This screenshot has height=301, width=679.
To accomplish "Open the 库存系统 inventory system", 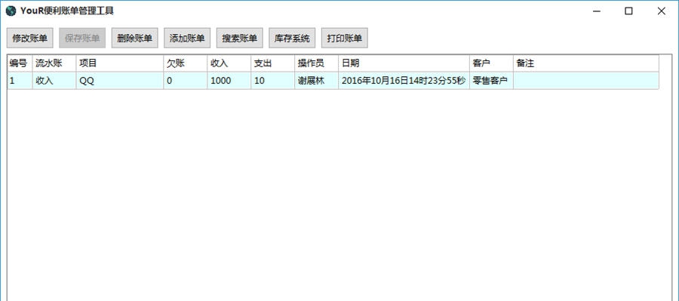I will coord(292,38).
